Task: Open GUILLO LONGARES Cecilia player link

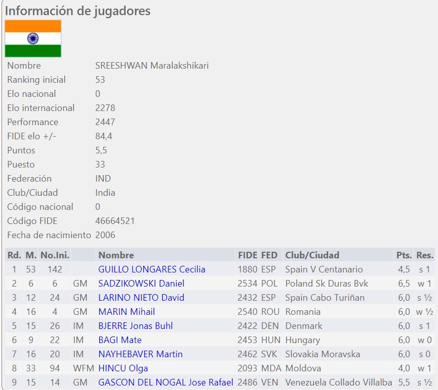Action: coord(152,269)
